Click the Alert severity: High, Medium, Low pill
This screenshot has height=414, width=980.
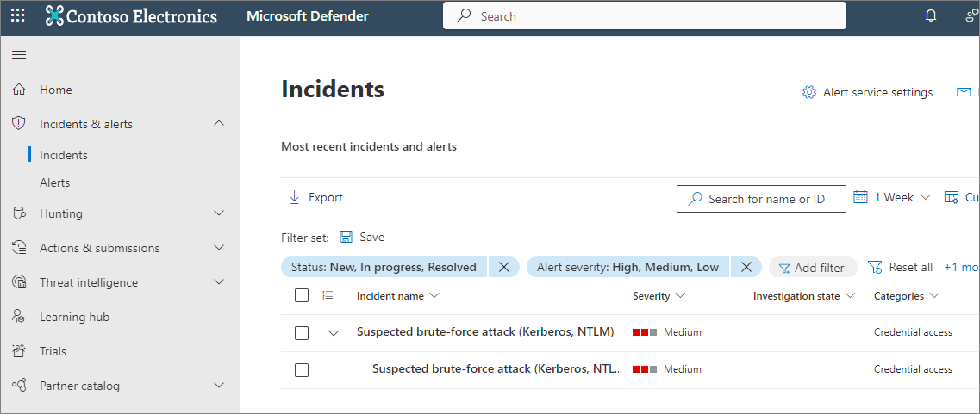[628, 268]
